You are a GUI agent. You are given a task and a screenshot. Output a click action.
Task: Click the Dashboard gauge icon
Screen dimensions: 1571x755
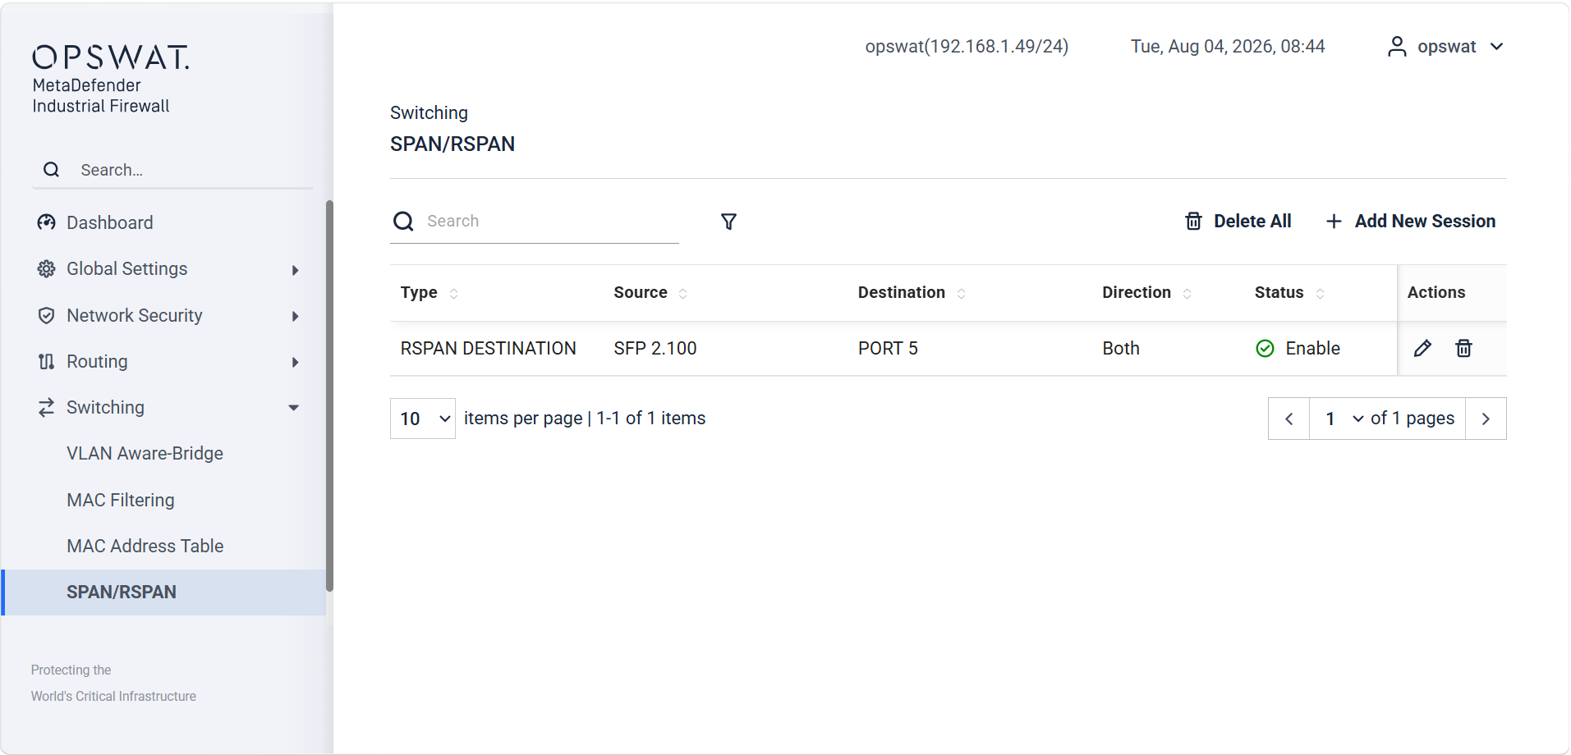tap(47, 222)
